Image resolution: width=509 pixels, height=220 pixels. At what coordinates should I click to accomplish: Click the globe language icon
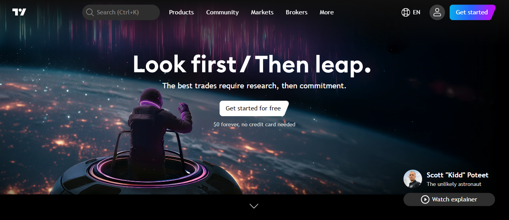coord(406,12)
